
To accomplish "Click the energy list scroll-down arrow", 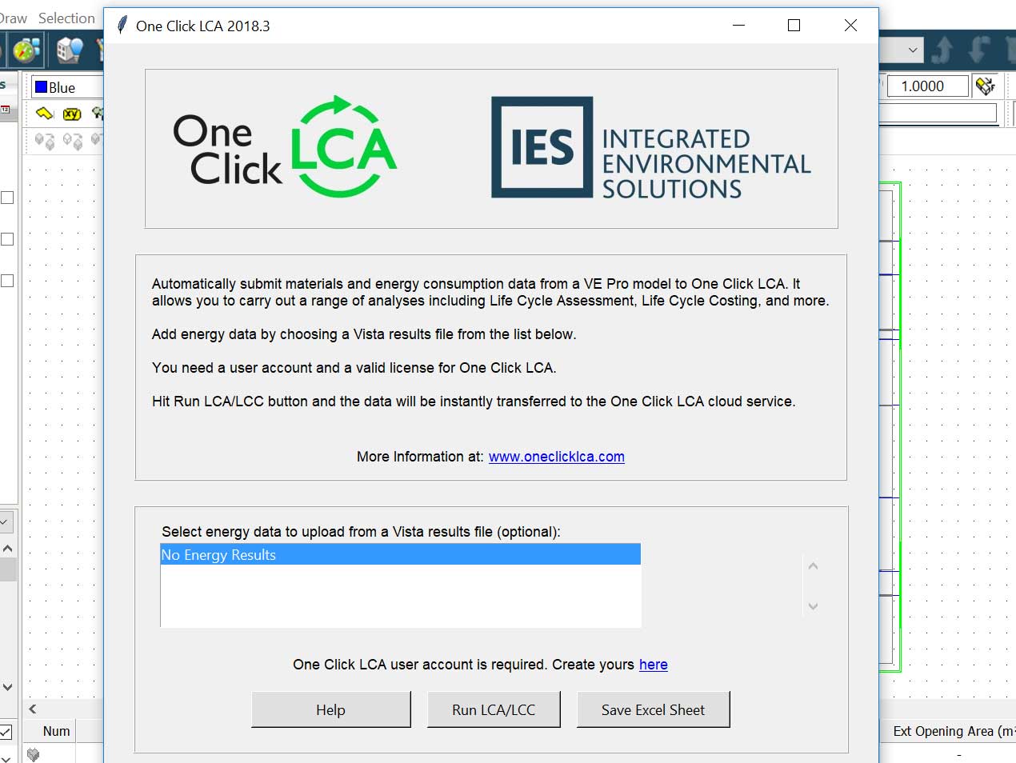I will coord(813,606).
